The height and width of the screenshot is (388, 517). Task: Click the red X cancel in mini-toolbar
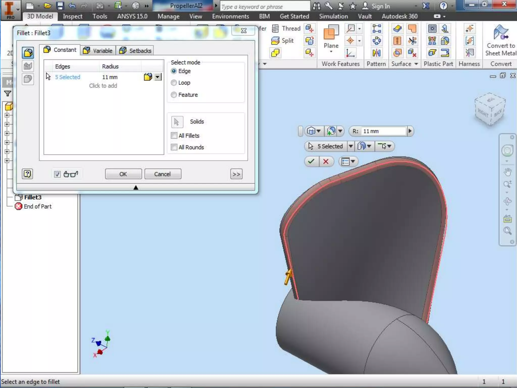click(326, 161)
